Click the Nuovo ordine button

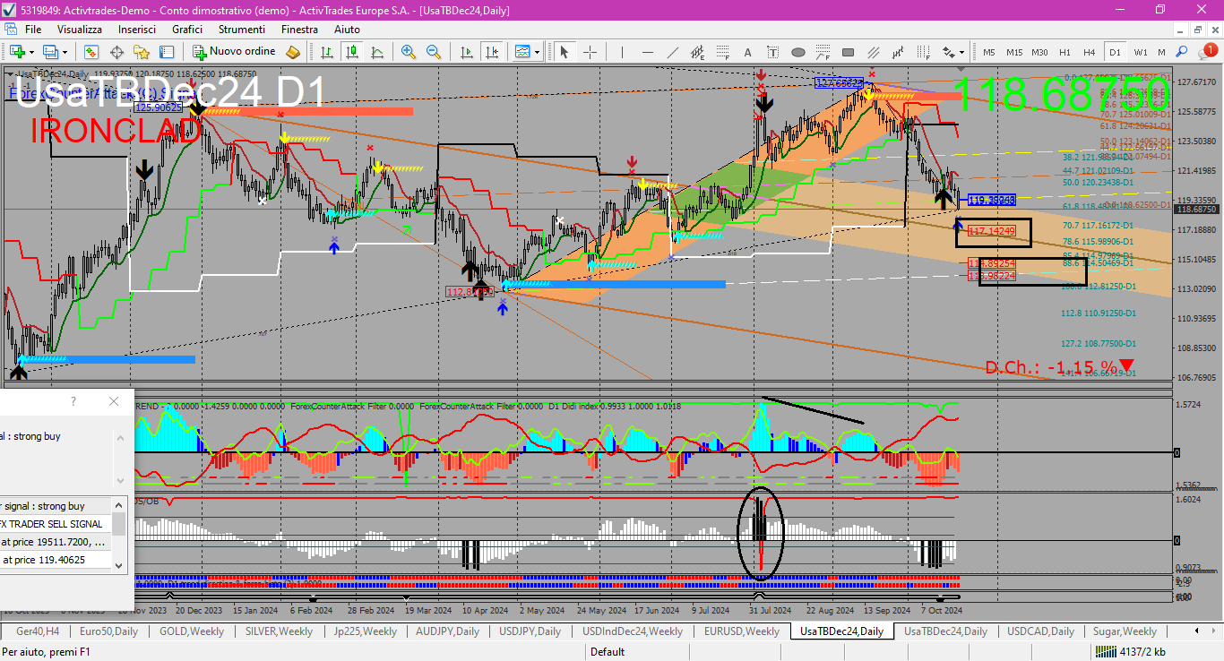(235, 52)
